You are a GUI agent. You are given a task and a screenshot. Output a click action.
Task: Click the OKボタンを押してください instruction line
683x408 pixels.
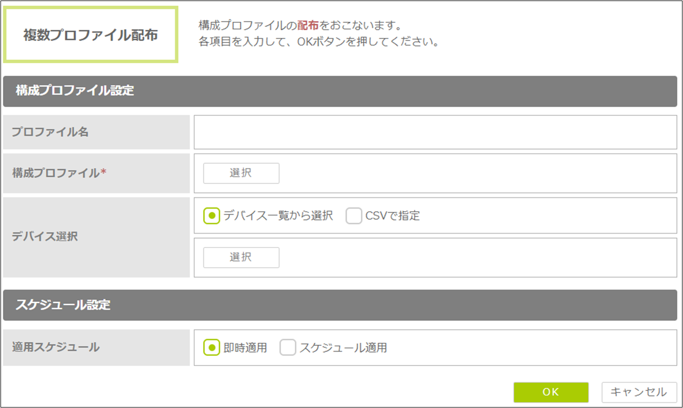click(x=318, y=42)
